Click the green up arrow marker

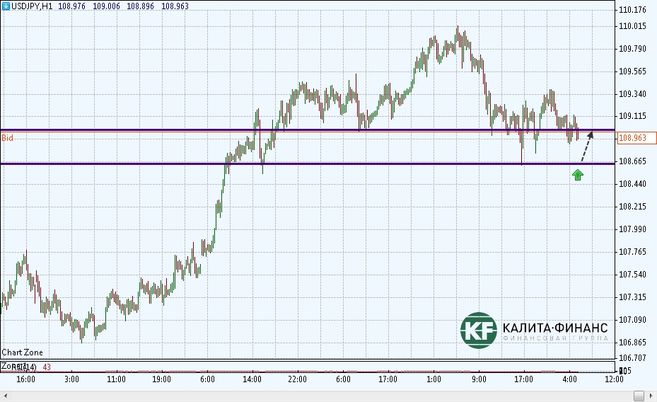click(x=578, y=175)
